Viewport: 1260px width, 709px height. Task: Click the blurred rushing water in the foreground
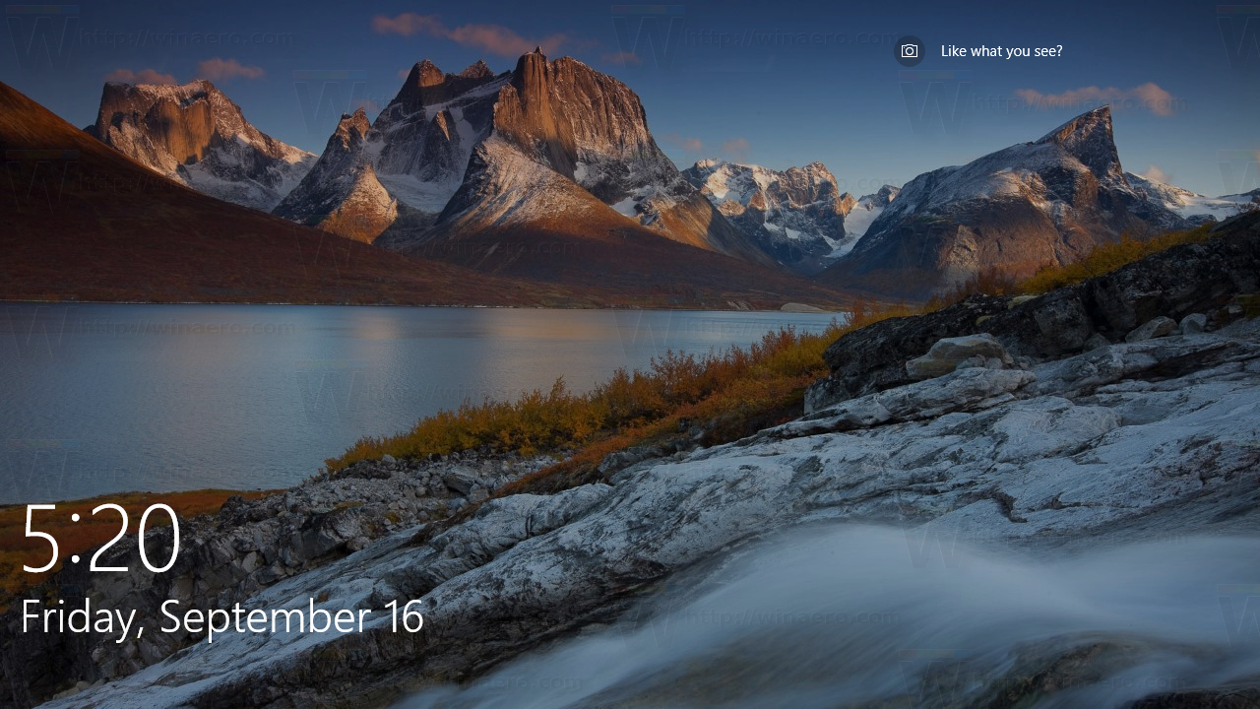[886, 611]
